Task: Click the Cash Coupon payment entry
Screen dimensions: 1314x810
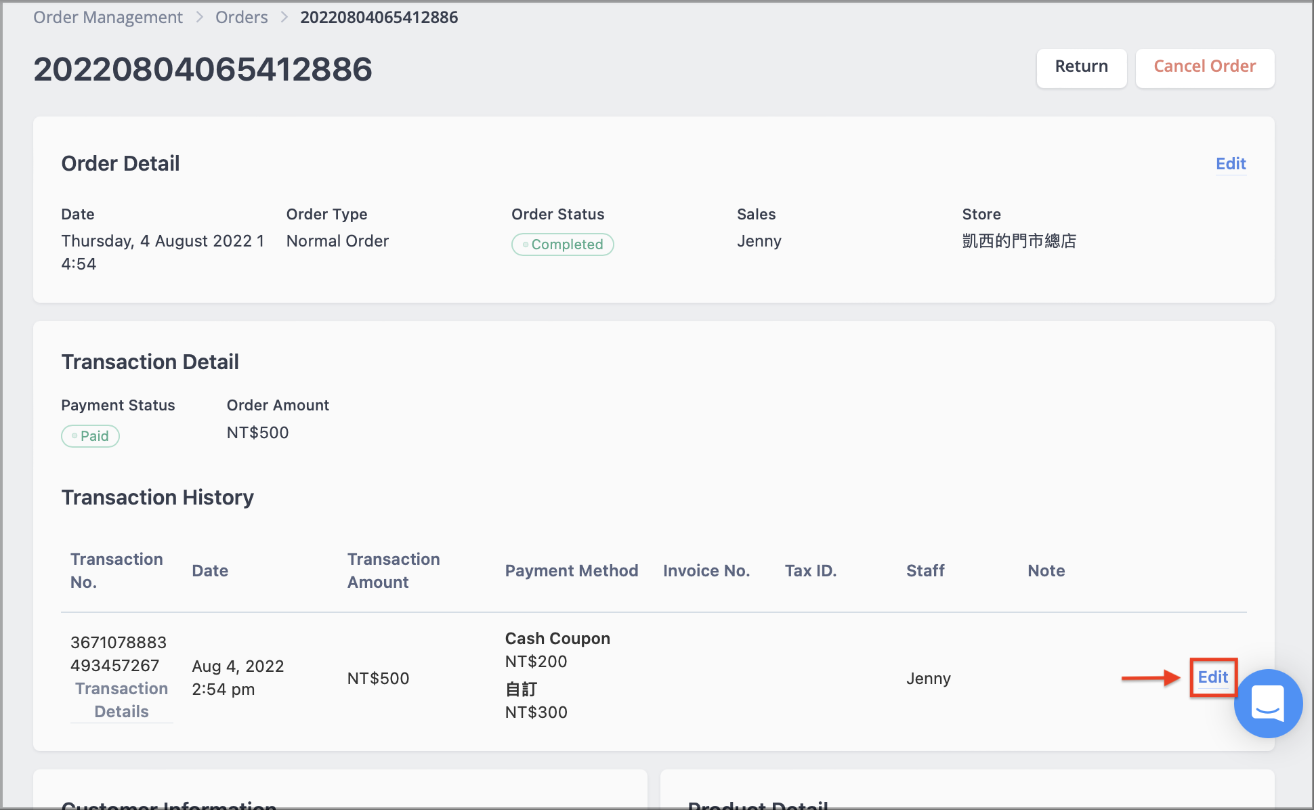Action: (x=557, y=639)
